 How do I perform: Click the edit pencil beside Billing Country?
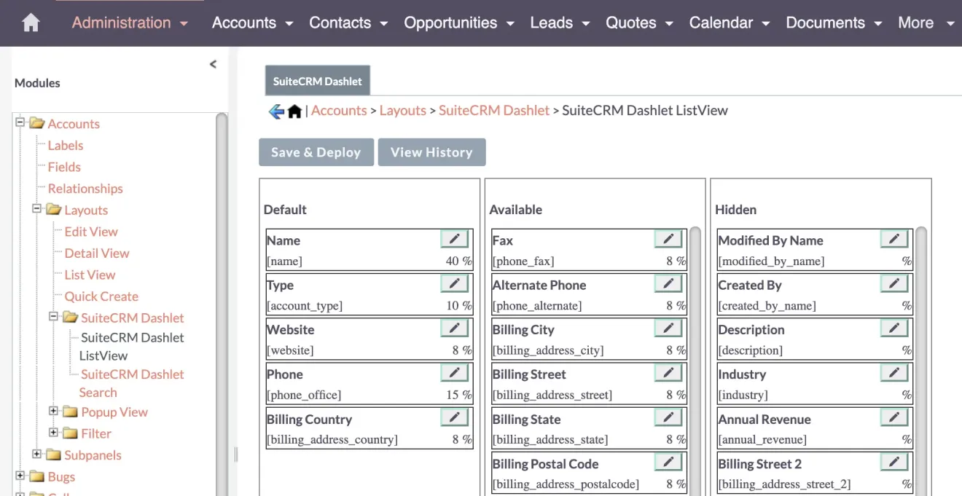(x=454, y=417)
